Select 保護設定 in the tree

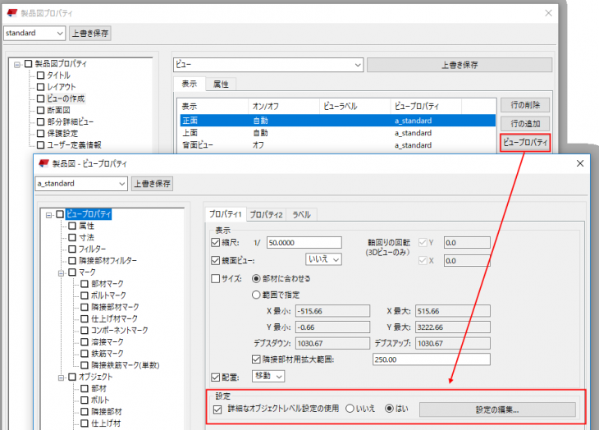62,133
